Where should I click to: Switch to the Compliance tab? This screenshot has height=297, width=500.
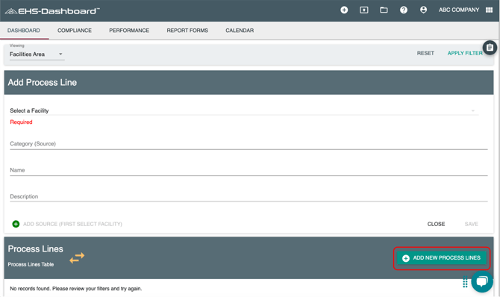[75, 31]
